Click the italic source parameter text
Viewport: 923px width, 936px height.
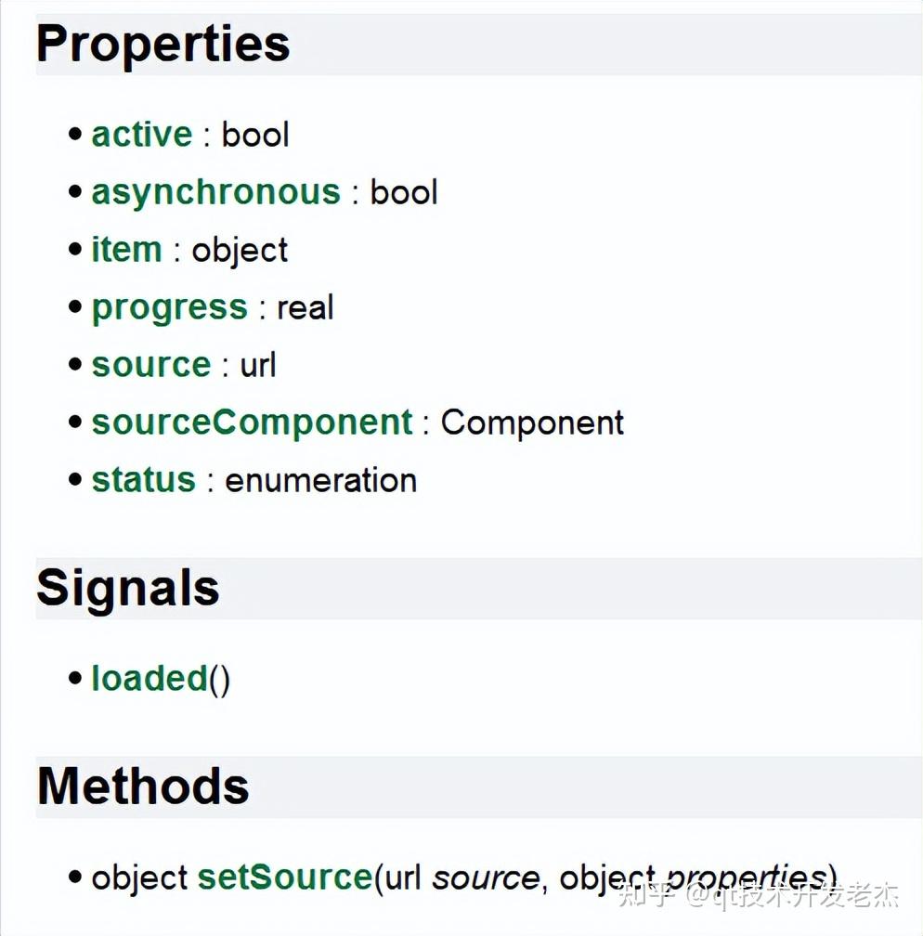[486, 878]
